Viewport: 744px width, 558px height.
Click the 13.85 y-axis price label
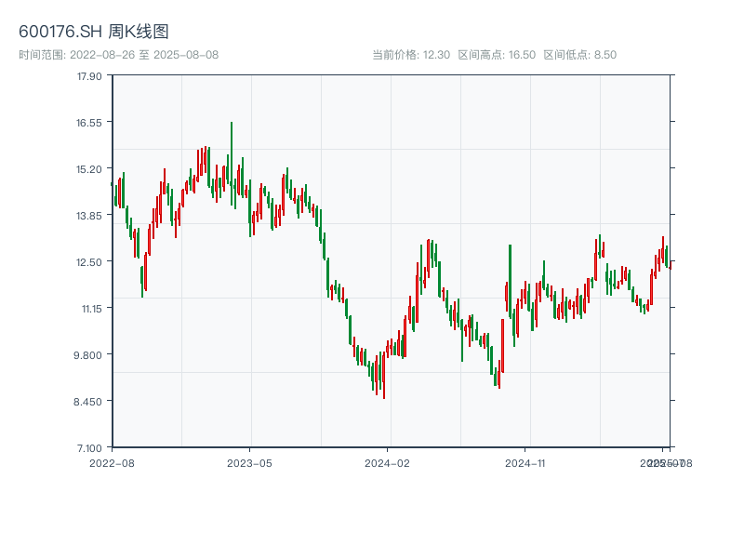click(x=89, y=215)
